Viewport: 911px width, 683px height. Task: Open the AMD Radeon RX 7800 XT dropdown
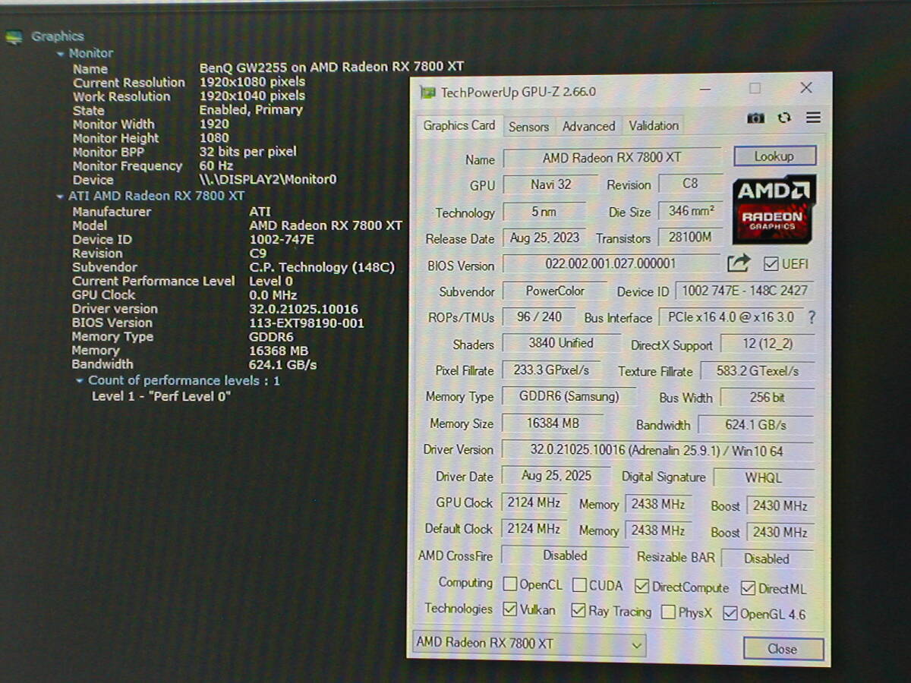(x=529, y=644)
